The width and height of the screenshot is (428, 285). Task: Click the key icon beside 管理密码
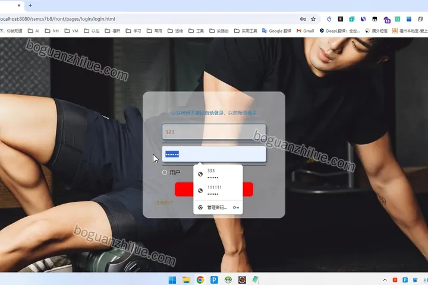click(236, 208)
